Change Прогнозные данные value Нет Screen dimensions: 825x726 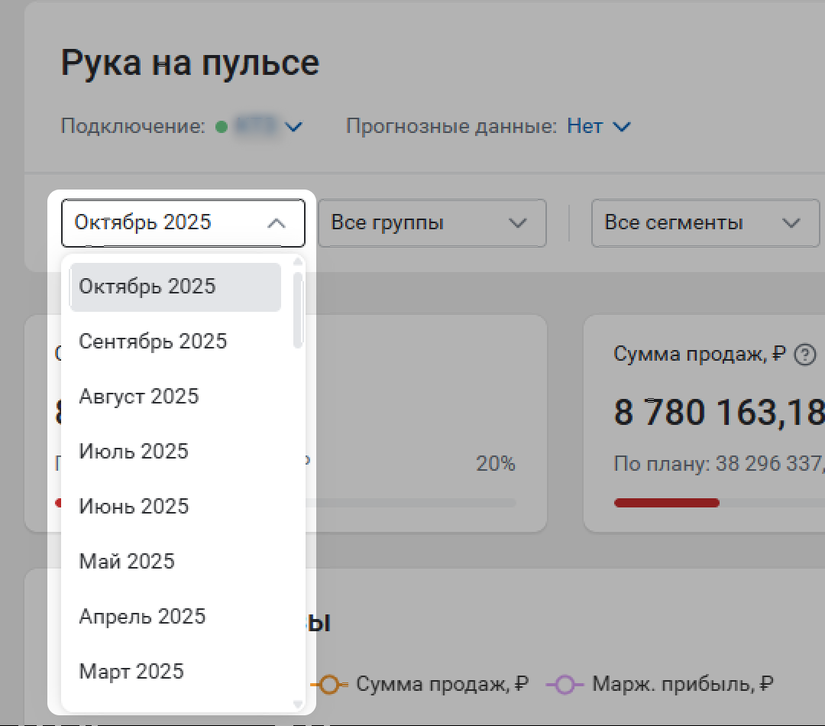point(598,127)
